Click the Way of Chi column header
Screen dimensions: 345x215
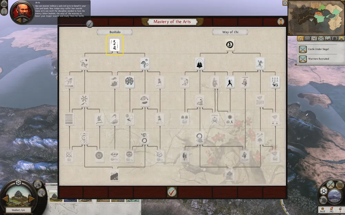click(x=230, y=32)
